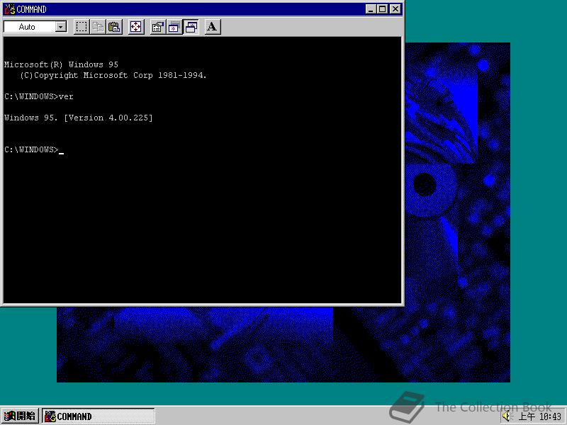Open COMMAND window system menu icon

click(10, 9)
